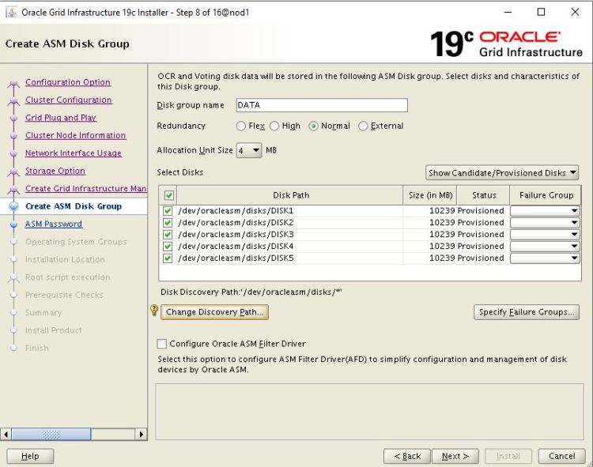Open the Allocation Unit Size dropdown
593x467 pixels.
[248, 150]
